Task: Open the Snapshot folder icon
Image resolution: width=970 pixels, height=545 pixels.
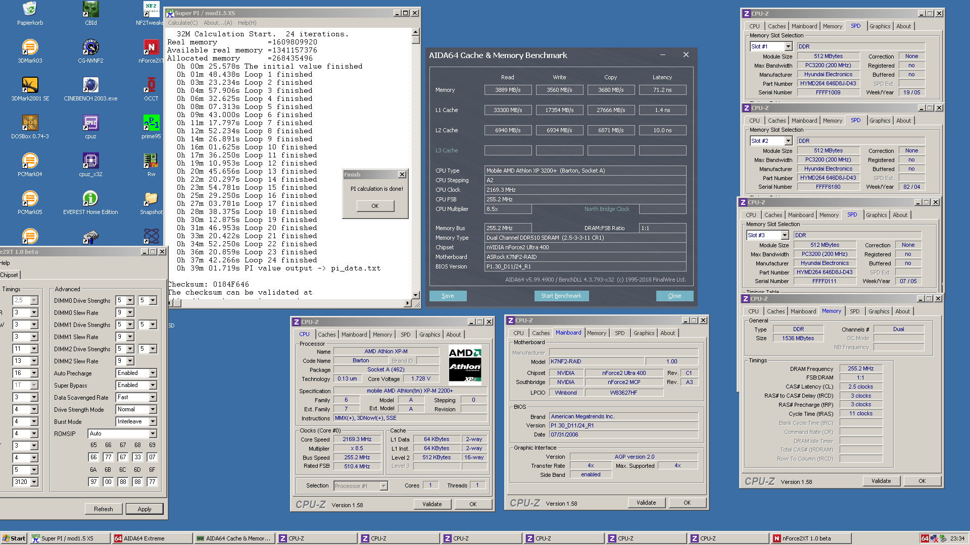Action: (x=151, y=203)
